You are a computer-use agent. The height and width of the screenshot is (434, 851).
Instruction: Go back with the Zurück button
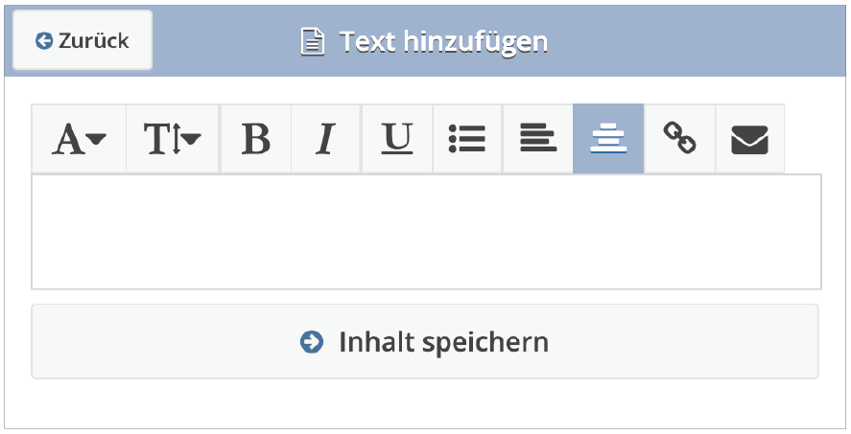(x=83, y=40)
